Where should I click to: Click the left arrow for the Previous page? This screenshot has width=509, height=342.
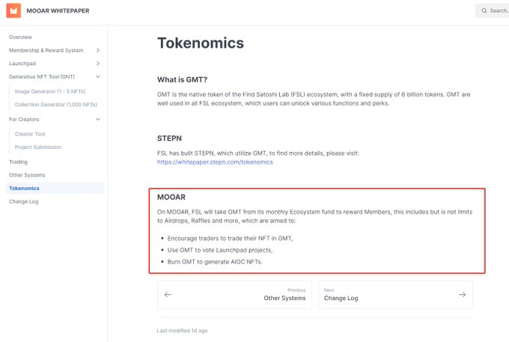pyautogui.click(x=168, y=294)
